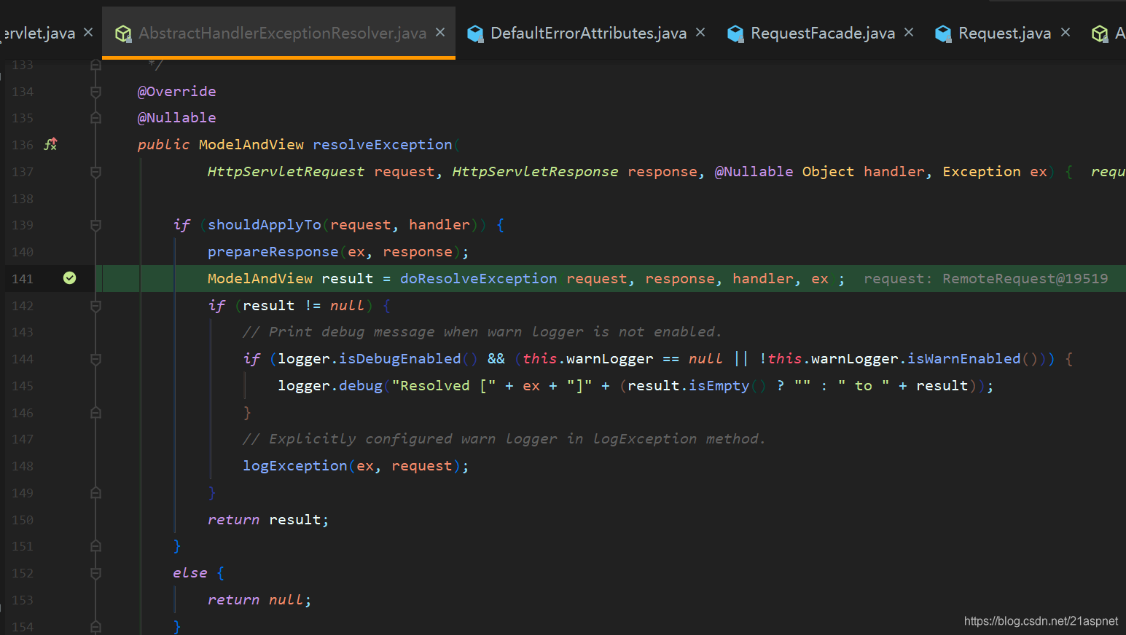Close the Request.java tab
This screenshot has height=635, width=1126.
click(1066, 33)
